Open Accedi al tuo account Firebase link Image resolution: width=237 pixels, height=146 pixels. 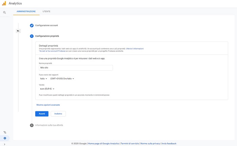52,51
